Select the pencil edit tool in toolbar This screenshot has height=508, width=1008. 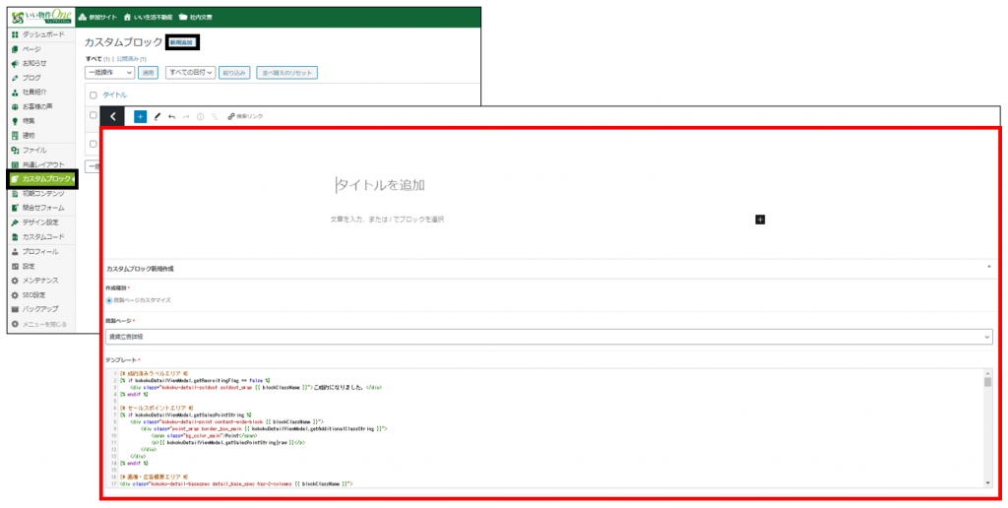pos(157,116)
